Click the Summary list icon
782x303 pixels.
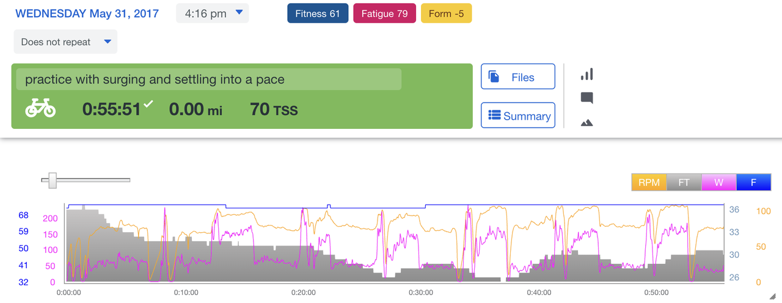495,115
